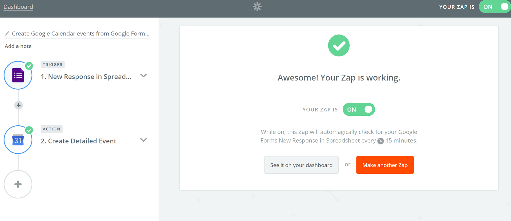Click green check badge on trigger step

point(29,66)
